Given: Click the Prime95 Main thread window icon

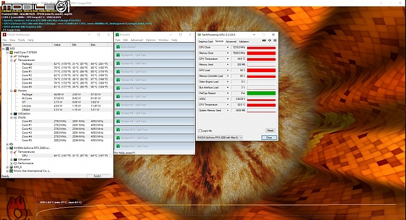Looking at the screenshot, I should coord(118,47).
